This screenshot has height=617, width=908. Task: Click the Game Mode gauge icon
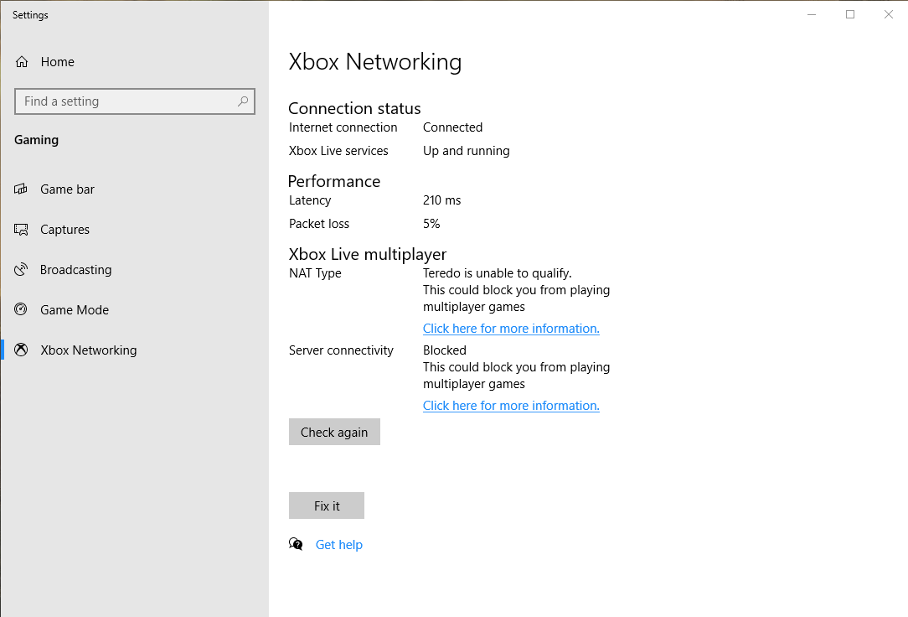[x=21, y=309]
